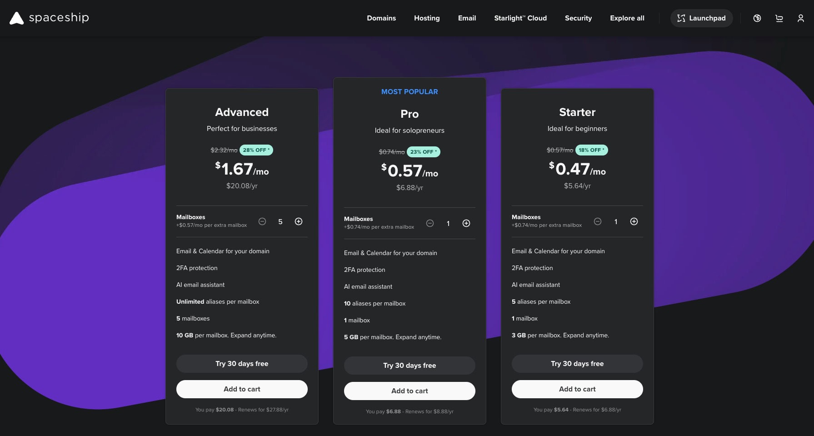
Task: Open the user account icon
Action: click(800, 18)
